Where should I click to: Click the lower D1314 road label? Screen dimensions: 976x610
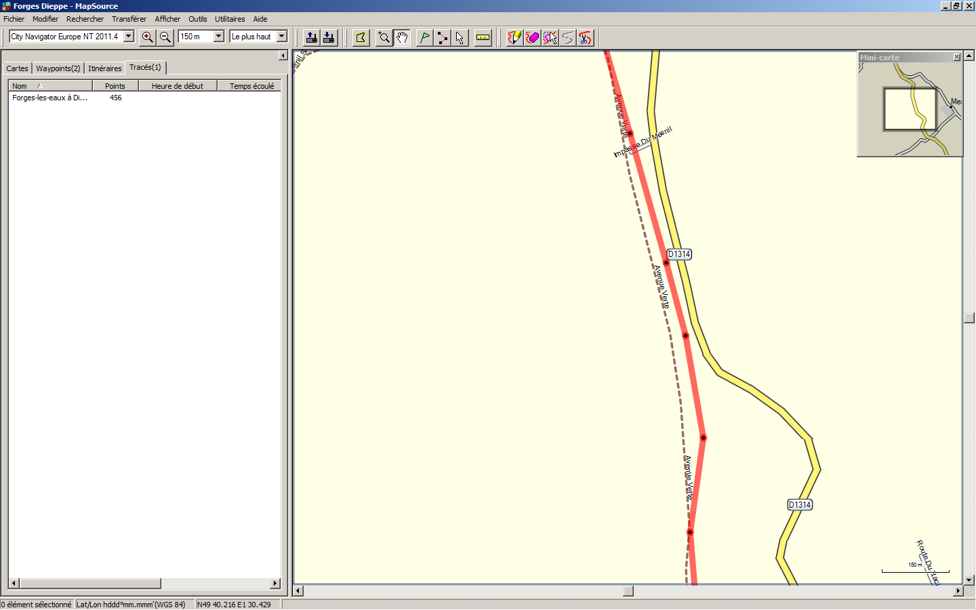pyautogui.click(x=800, y=505)
